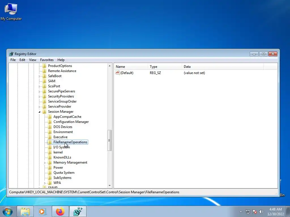Viewport: 290px width, 217px height.
Task: Click the Configuration Manager folder icon
Action: coord(50,122)
